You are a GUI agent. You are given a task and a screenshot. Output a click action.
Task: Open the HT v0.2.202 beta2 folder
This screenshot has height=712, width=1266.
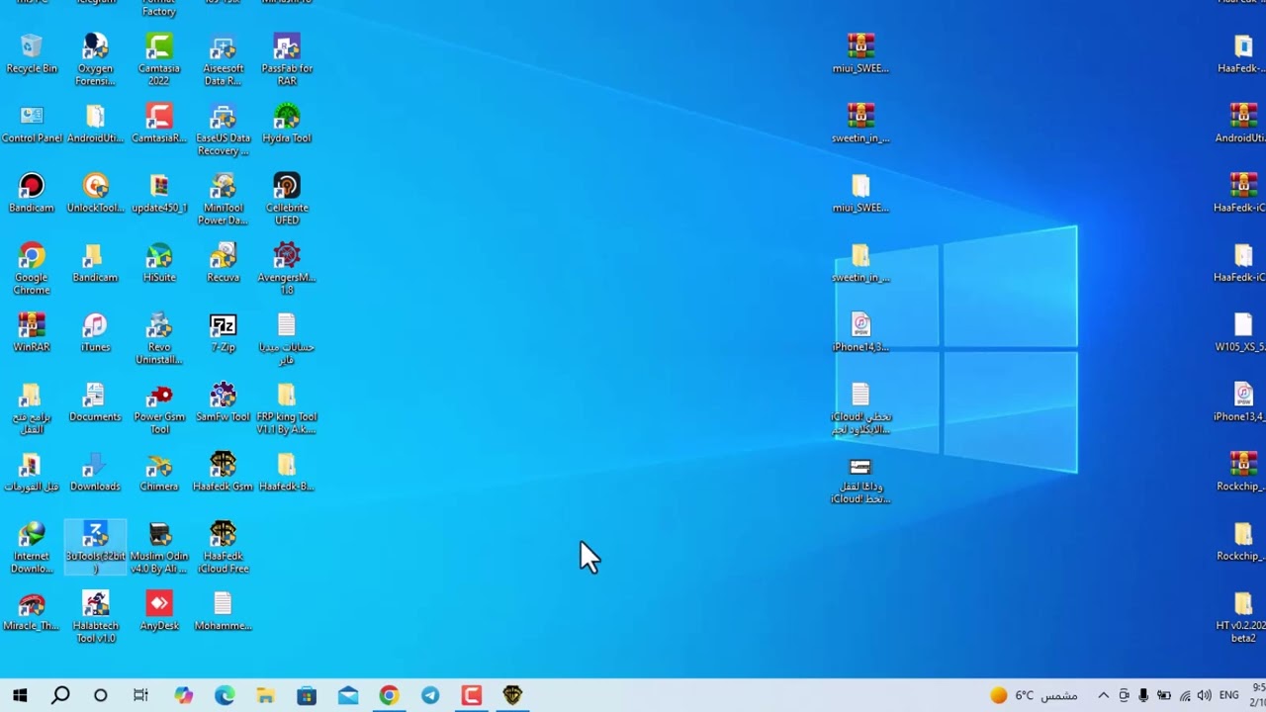coord(1242,617)
